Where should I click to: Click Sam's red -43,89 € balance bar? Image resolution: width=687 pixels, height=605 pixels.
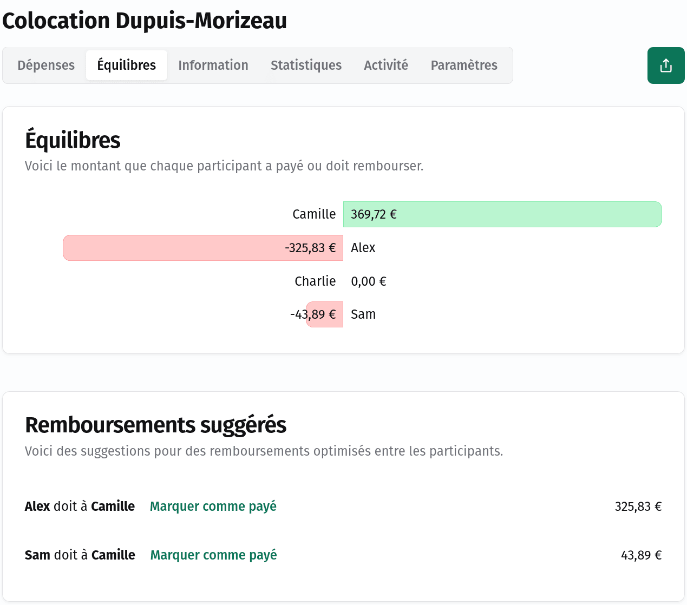[x=325, y=314]
